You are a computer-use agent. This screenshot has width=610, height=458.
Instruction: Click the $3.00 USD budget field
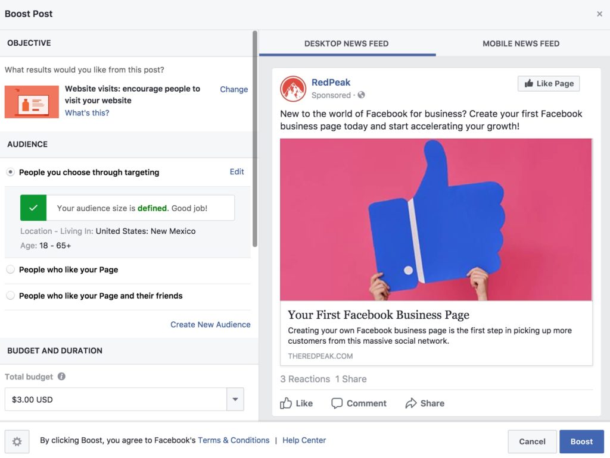(x=116, y=399)
